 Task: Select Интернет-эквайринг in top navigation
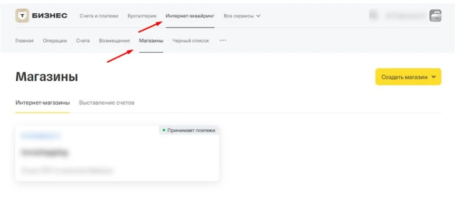190,16
